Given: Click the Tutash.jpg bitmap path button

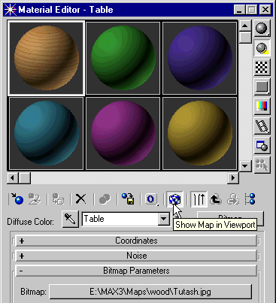Looking at the screenshot, I should click(150, 292).
